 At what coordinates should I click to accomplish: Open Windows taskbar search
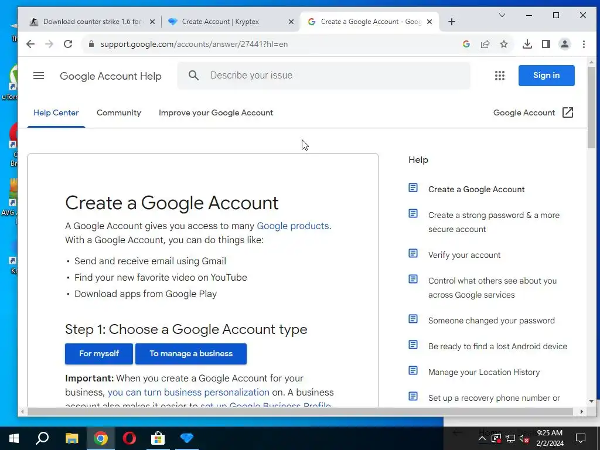(42, 438)
